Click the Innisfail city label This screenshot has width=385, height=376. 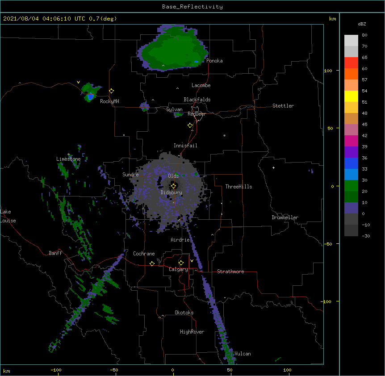tap(185, 146)
